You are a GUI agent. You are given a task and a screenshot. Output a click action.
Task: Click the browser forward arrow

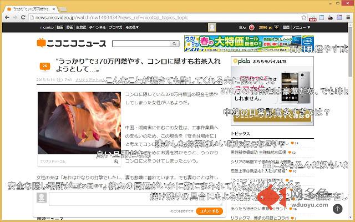coord(15,17)
